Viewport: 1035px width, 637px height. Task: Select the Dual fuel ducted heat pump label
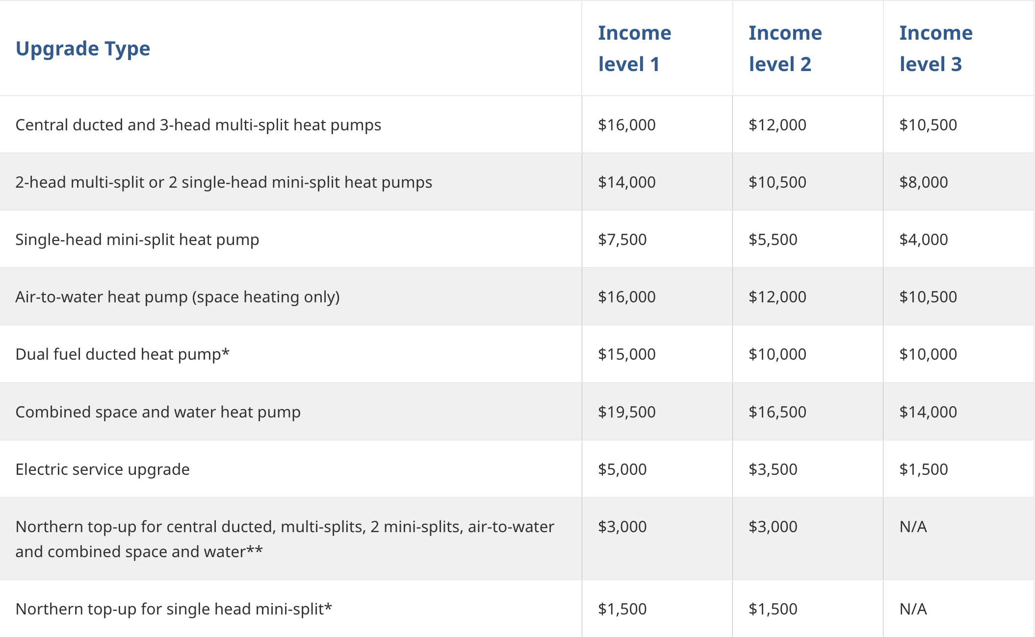(x=122, y=354)
